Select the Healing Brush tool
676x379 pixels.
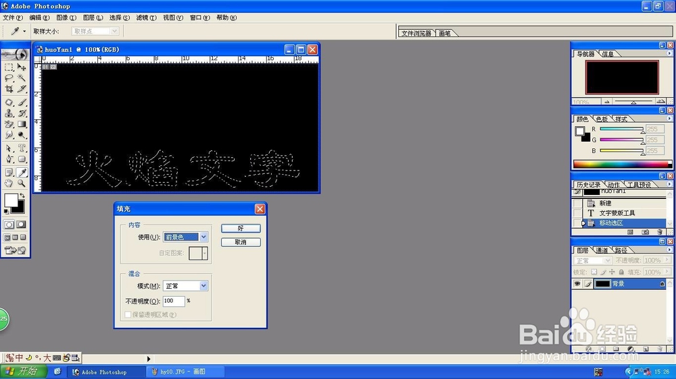point(9,103)
